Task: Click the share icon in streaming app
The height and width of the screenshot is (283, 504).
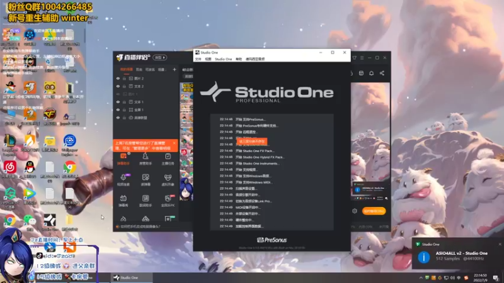Action: pyautogui.click(x=382, y=73)
